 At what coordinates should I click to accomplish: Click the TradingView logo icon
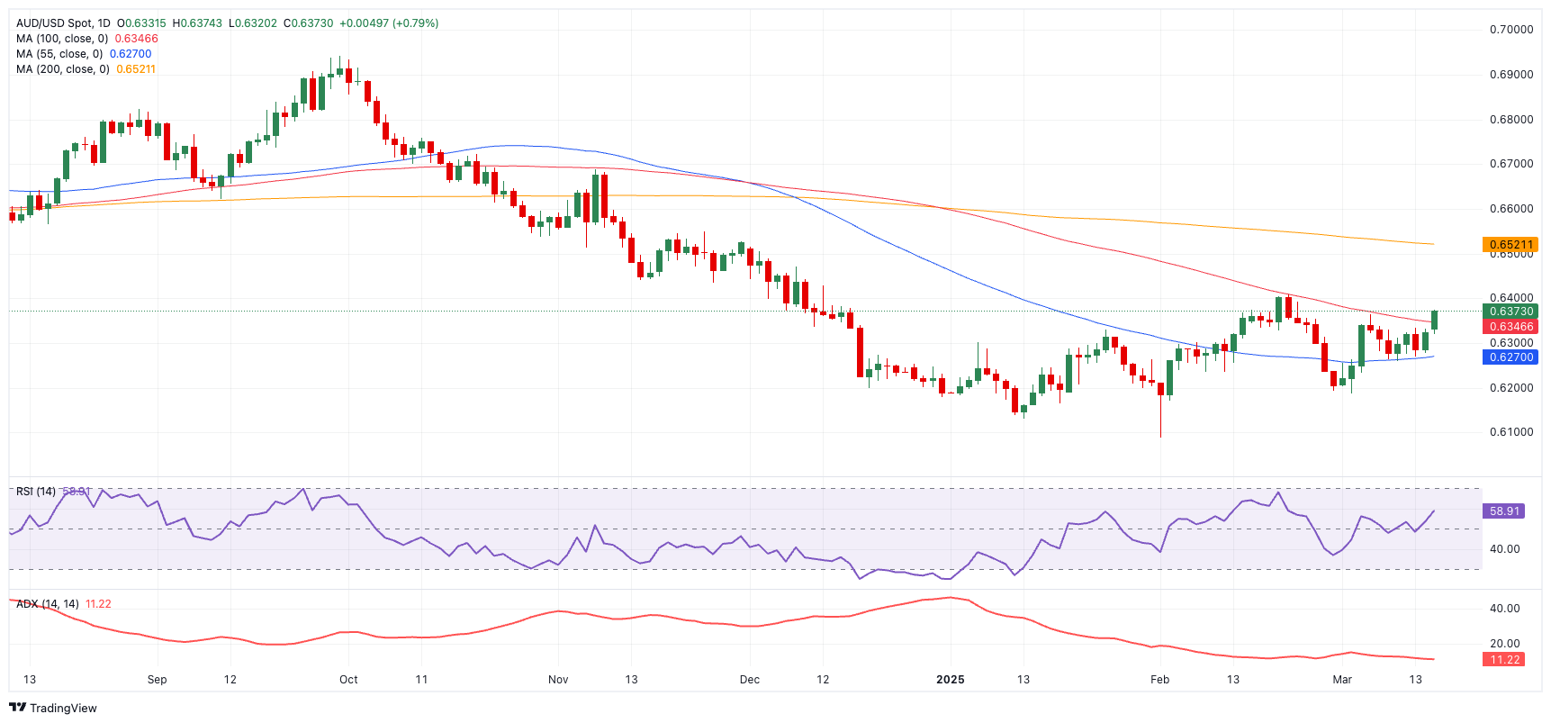point(17,708)
